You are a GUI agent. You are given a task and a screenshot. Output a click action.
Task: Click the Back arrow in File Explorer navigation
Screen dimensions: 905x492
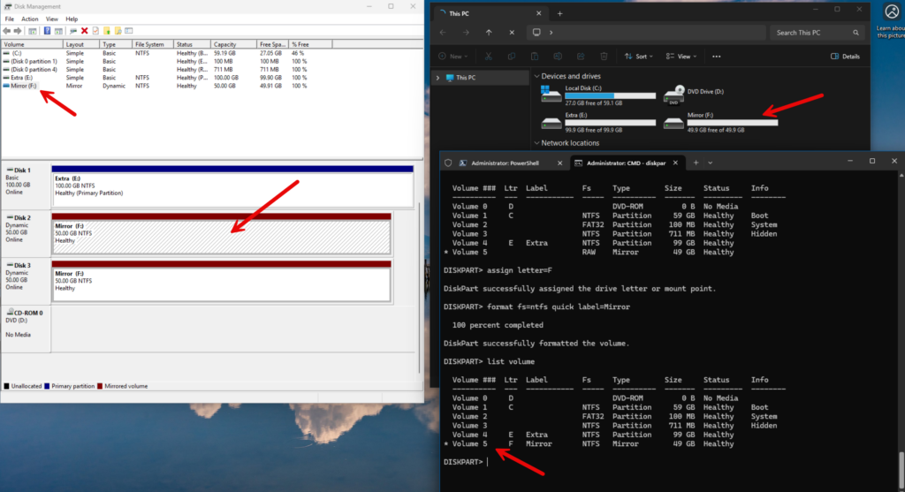pyautogui.click(x=443, y=33)
